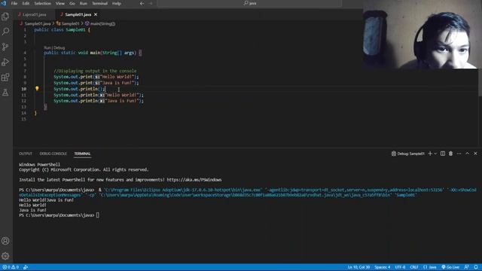Add a new terminal with plus icon
This screenshot has height=271, width=482.
click(430, 154)
